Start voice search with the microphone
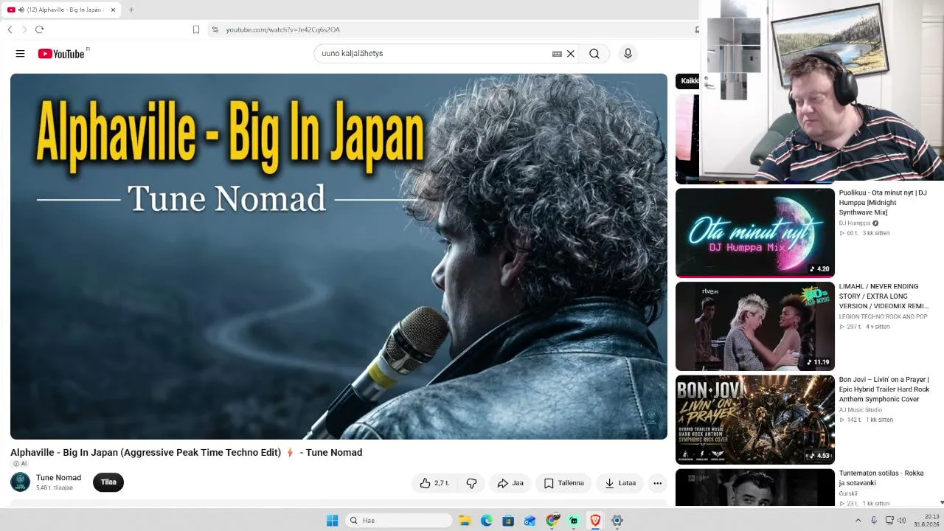 (x=628, y=54)
